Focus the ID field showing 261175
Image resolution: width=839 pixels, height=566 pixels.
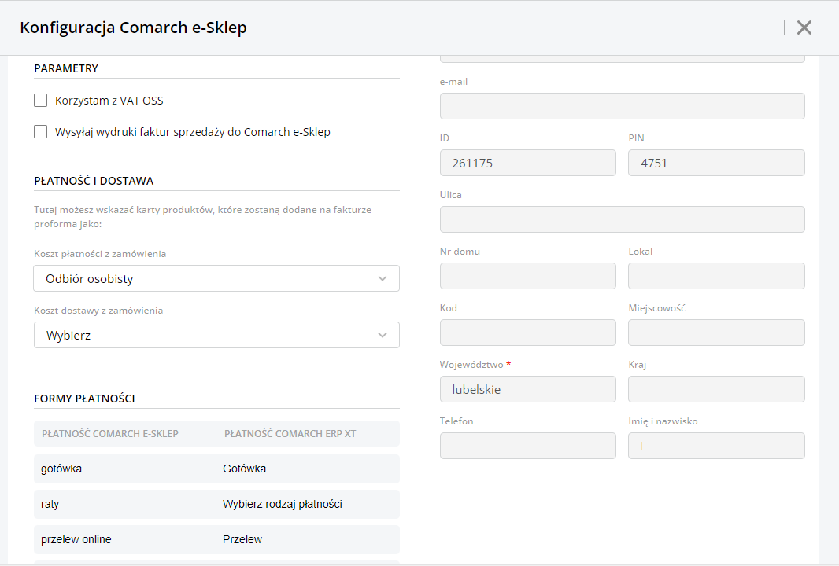click(527, 163)
